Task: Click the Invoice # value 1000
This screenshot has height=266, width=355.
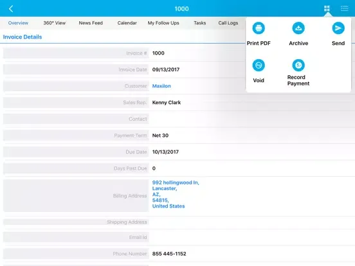Action: click(158, 53)
